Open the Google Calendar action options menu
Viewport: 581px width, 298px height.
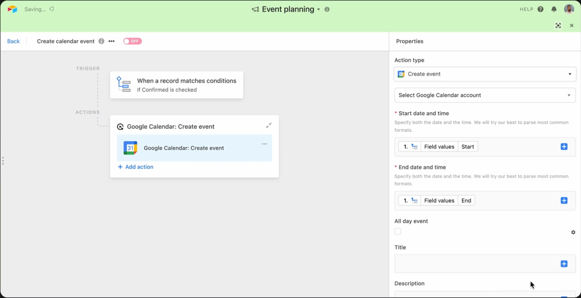click(264, 144)
